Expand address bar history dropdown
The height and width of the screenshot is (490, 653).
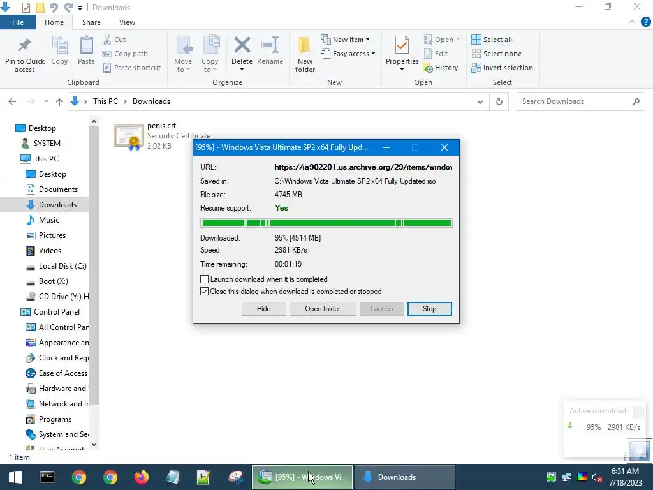coord(480,101)
